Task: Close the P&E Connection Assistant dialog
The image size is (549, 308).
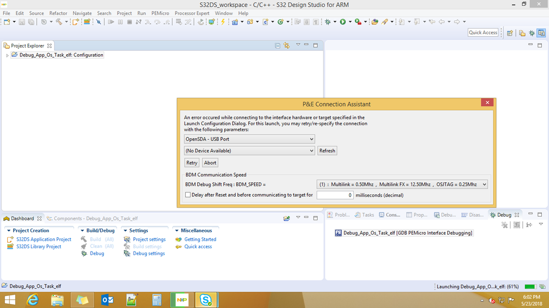Action: coord(487,102)
